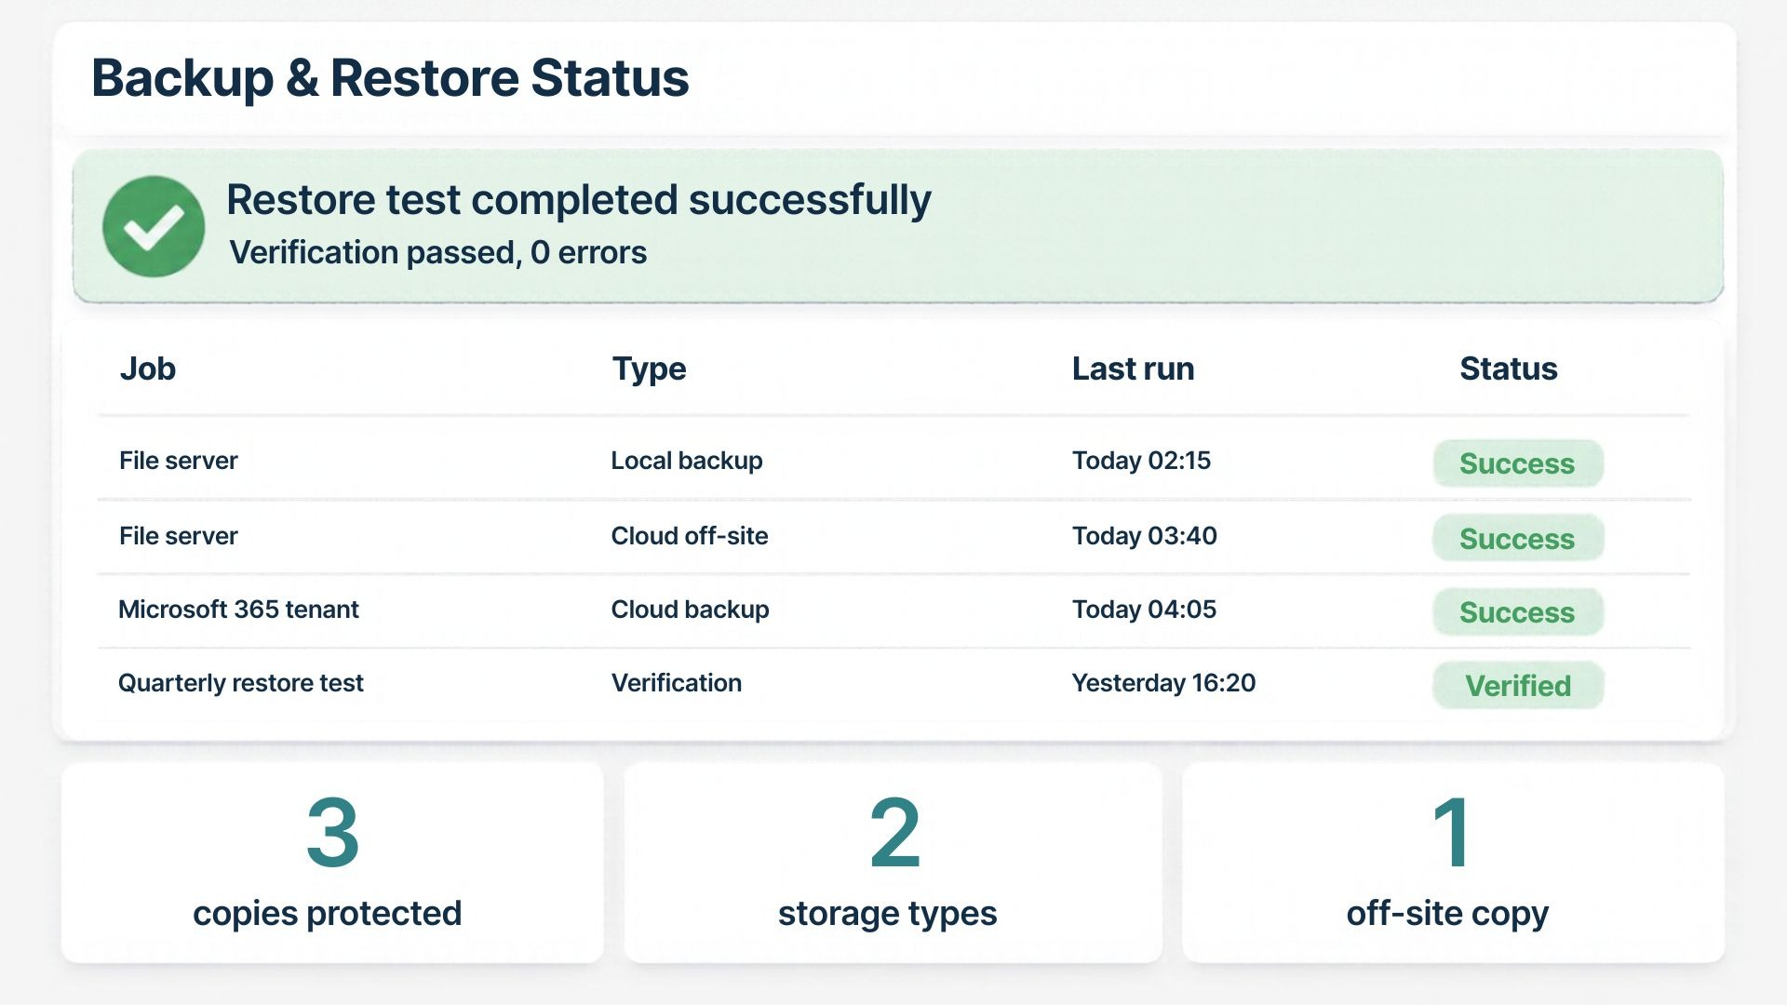Select the 'Verification passed, 0 errors' text
The width and height of the screenshot is (1787, 1005).
[437, 252]
